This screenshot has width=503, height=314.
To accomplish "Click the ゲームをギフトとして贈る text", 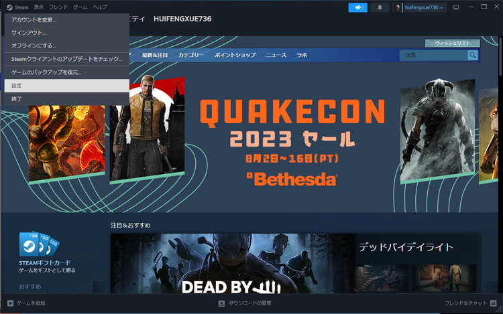I will coord(47,270).
